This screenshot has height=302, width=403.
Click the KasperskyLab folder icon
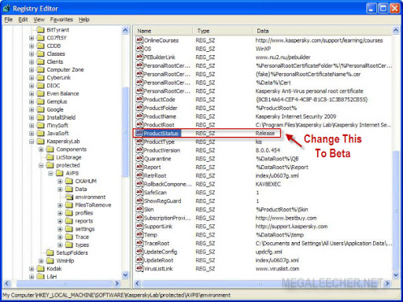tap(40, 142)
